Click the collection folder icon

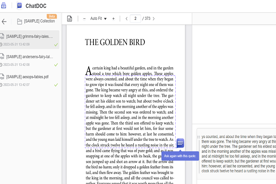(20, 22)
